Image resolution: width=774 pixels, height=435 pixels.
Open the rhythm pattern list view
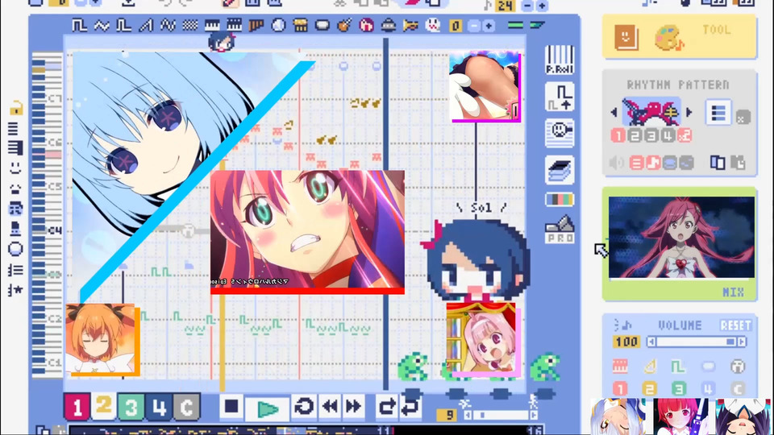[718, 113]
